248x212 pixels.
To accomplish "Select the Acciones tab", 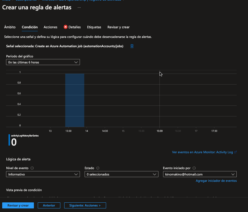I will coord(50,27).
